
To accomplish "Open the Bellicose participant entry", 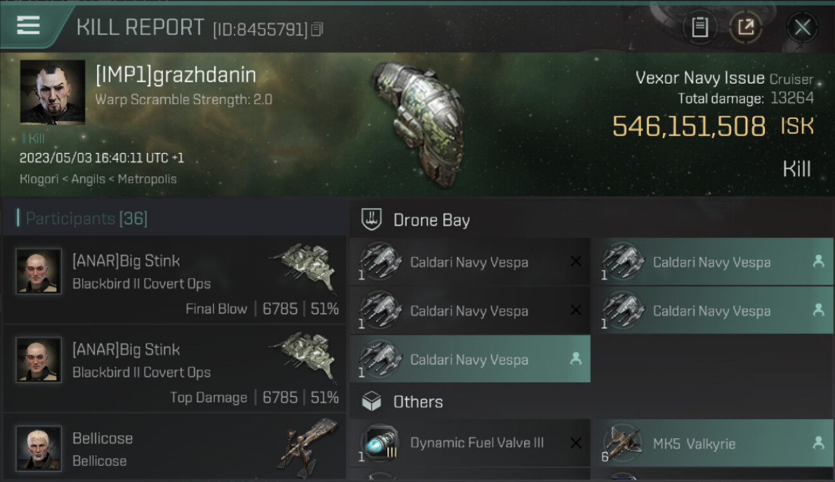I will (x=173, y=449).
